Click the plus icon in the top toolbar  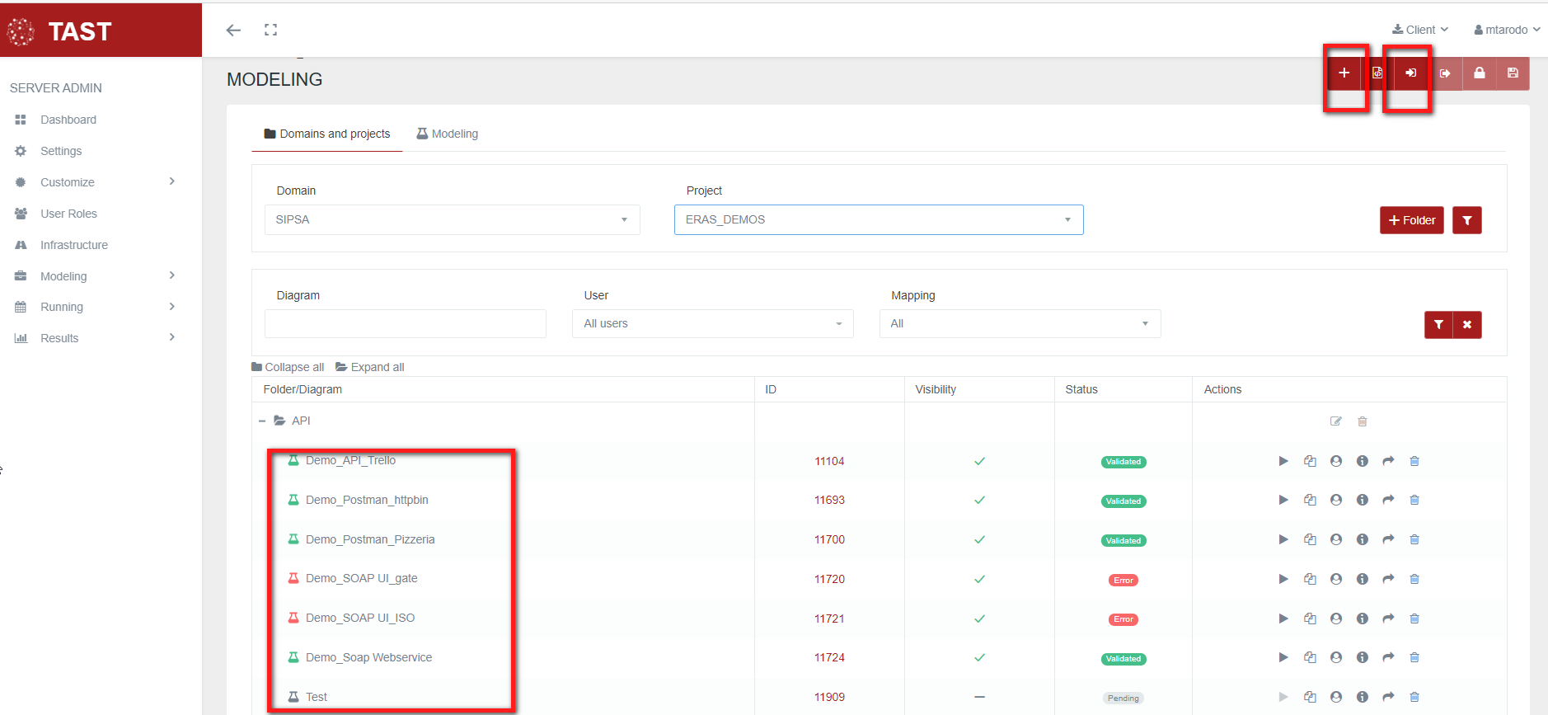click(1344, 73)
